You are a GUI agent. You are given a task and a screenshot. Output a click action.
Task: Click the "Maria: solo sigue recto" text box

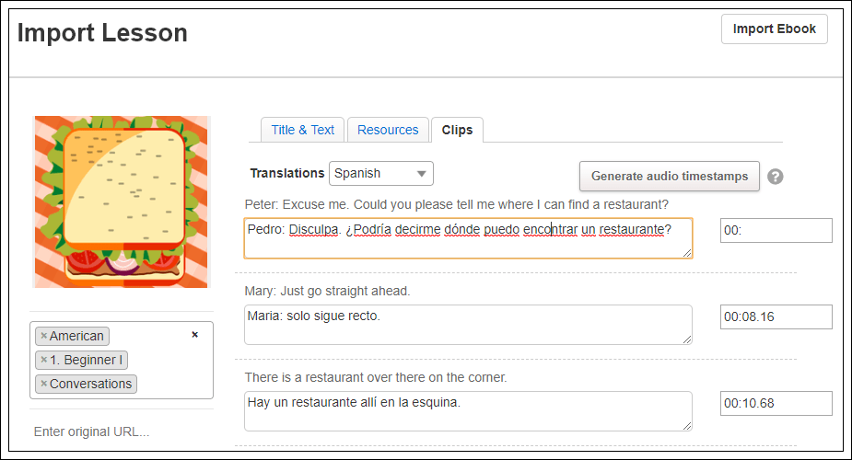click(468, 325)
